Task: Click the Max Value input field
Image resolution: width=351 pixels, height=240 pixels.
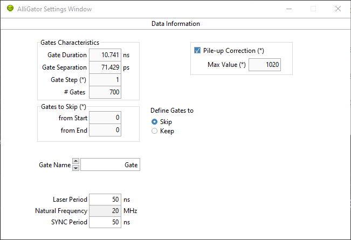Action: pos(265,65)
